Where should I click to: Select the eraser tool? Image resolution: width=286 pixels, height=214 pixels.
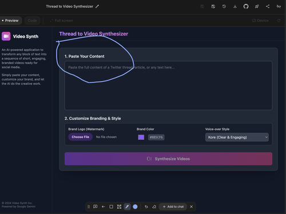[154, 207]
